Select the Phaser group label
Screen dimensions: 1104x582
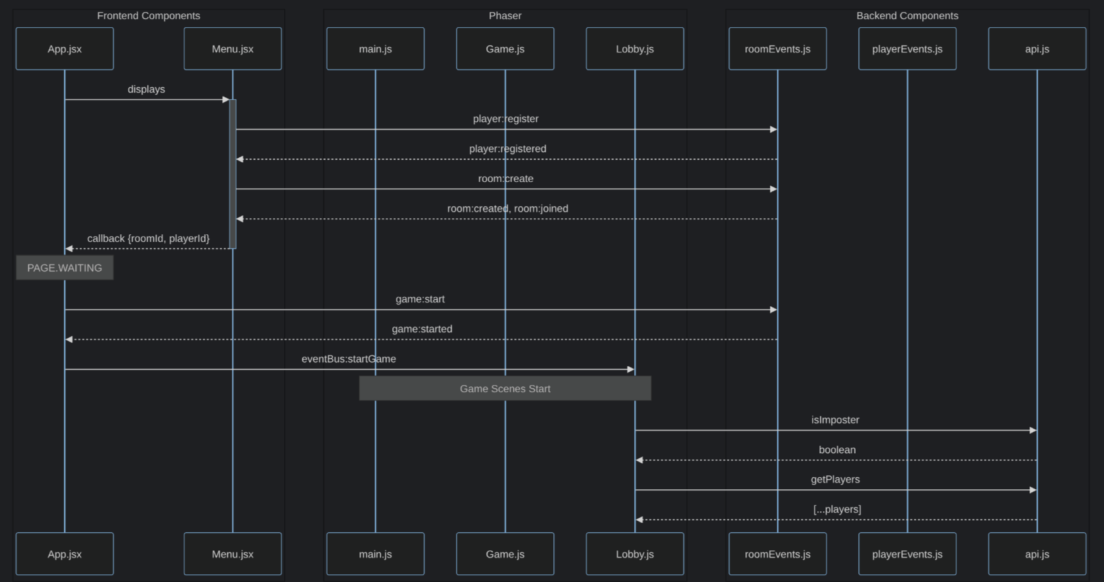pyautogui.click(x=505, y=16)
